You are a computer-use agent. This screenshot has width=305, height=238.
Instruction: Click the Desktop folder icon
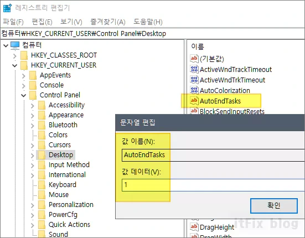point(42,155)
